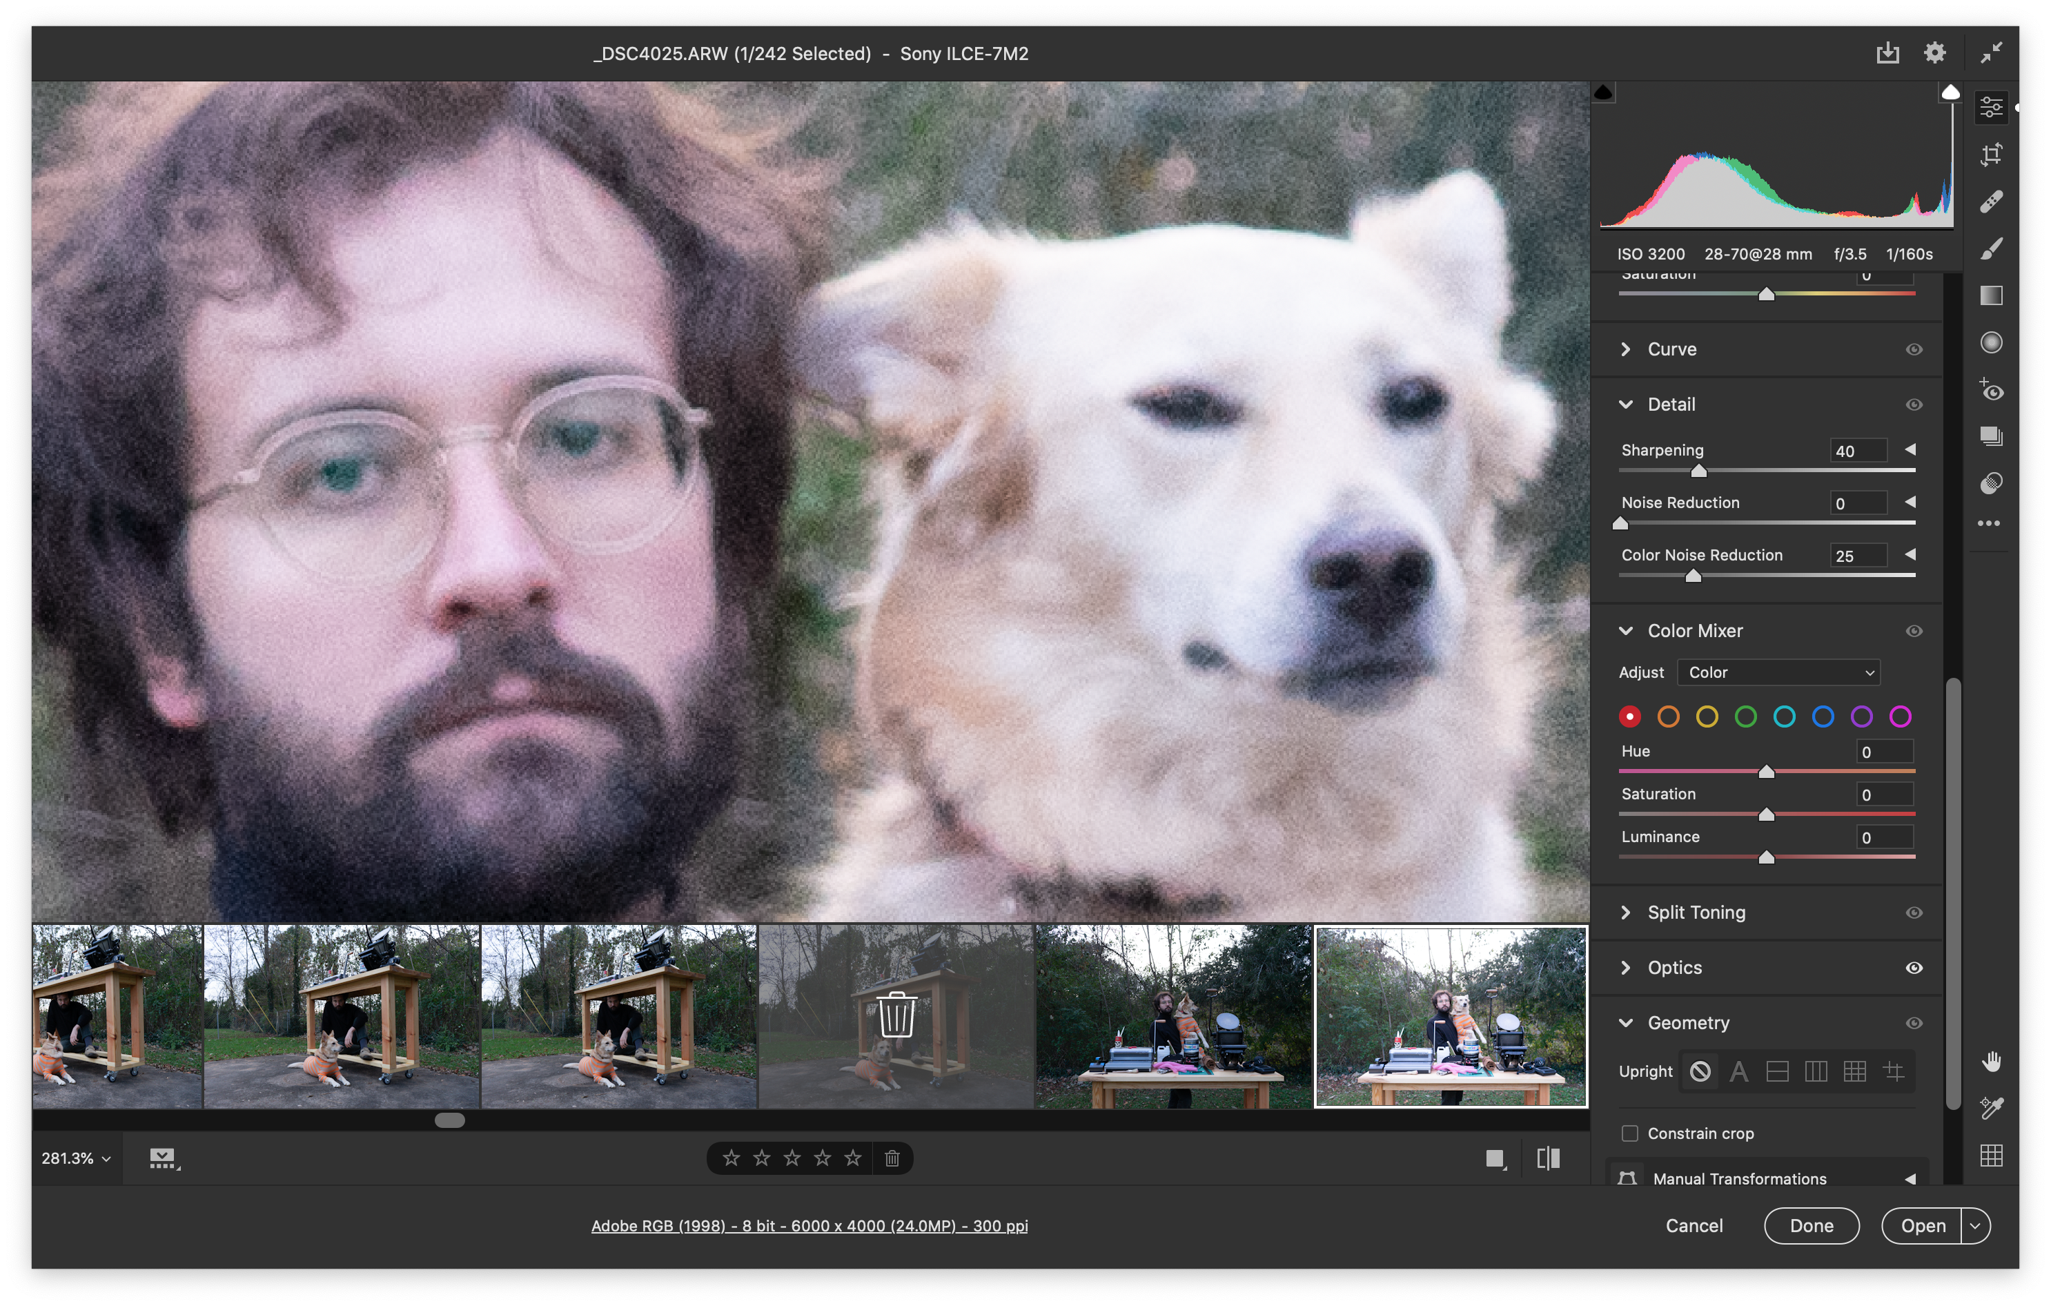Screen dimensions: 2051x1306
Task: Open the Adjust Color dropdown
Action: (1778, 672)
